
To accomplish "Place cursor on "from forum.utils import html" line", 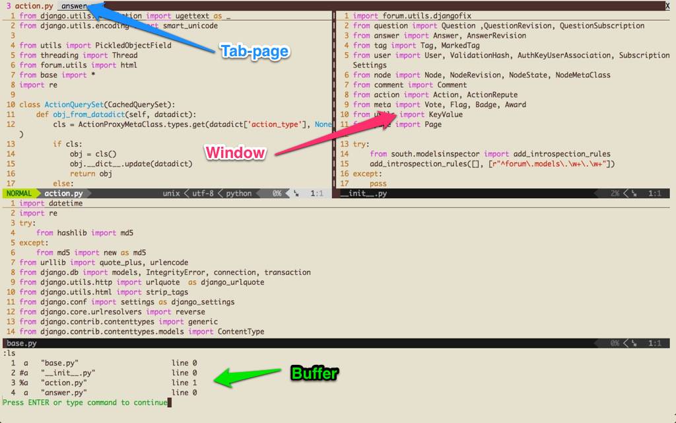I will [78, 65].
